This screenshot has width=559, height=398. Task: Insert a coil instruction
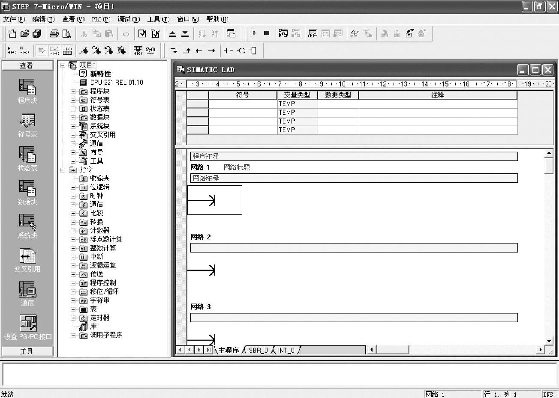[x=241, y=50]
